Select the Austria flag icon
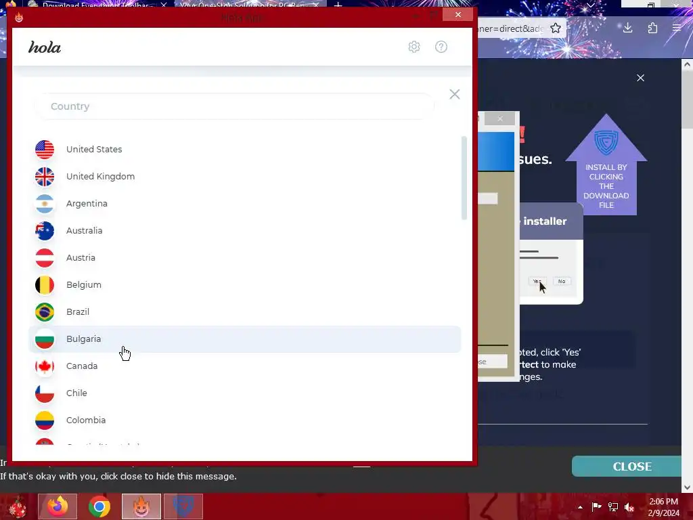The height and width of the screenshot is (520, 693). 45,258
